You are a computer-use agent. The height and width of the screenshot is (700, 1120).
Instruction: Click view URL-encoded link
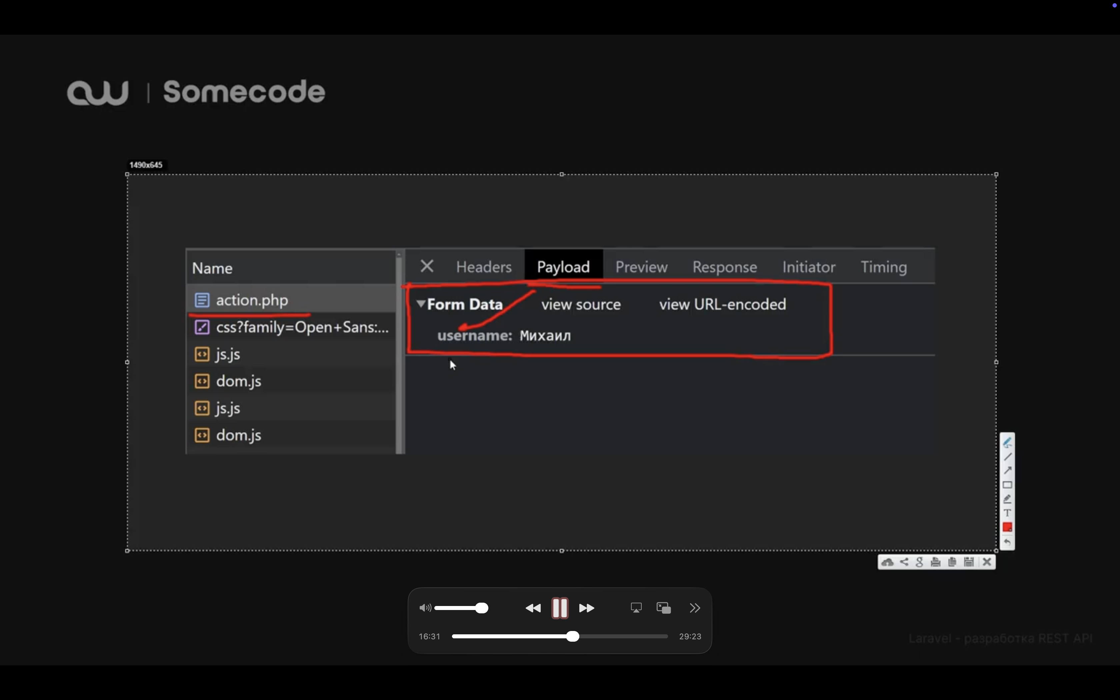pyautogui.click(x=722, y=305)
